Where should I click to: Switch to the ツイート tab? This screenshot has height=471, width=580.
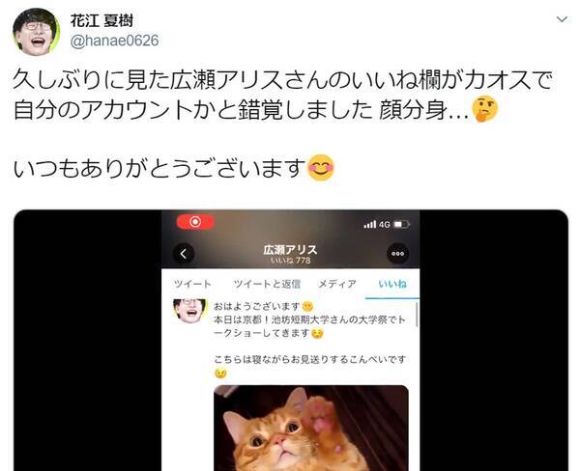[x=192, y=284]
